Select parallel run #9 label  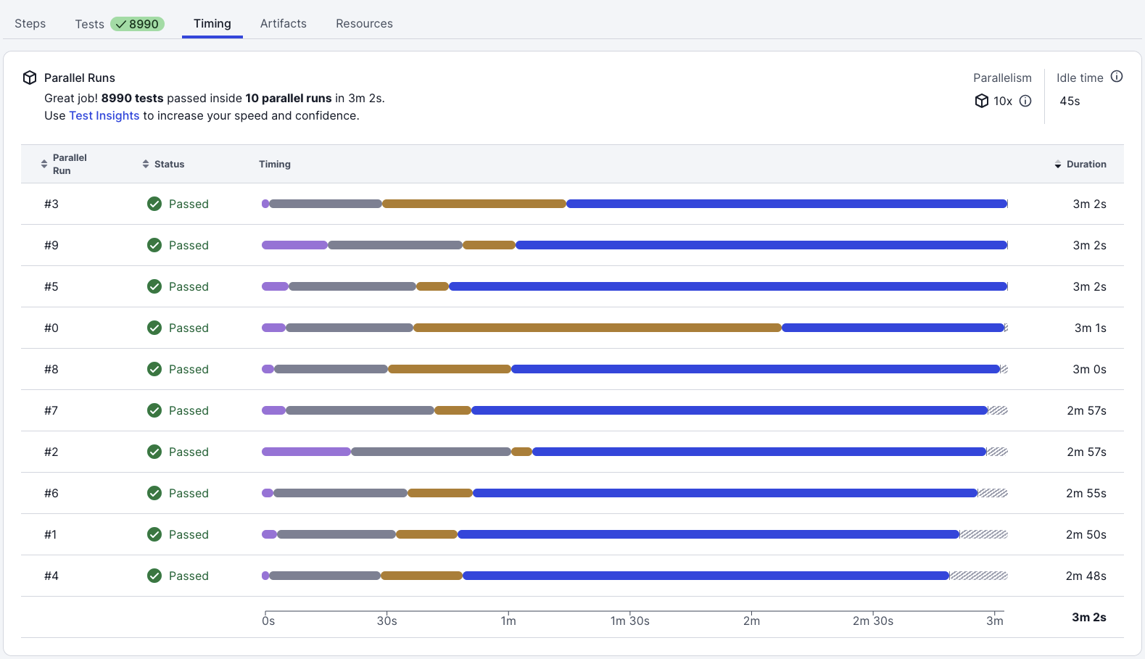point(51,245)
